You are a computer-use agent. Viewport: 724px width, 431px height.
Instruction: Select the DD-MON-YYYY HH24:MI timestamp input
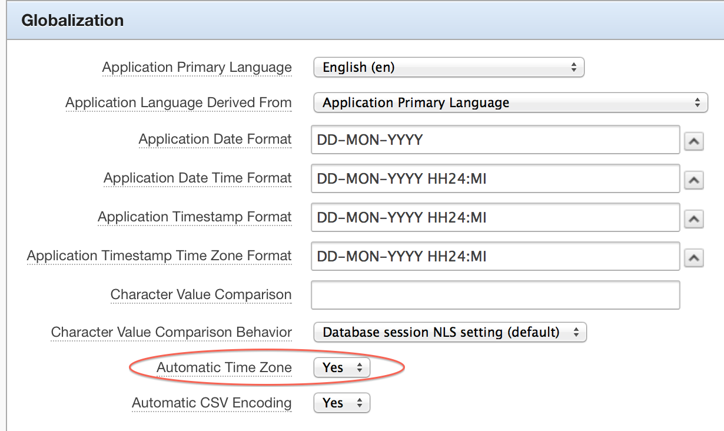494,217
